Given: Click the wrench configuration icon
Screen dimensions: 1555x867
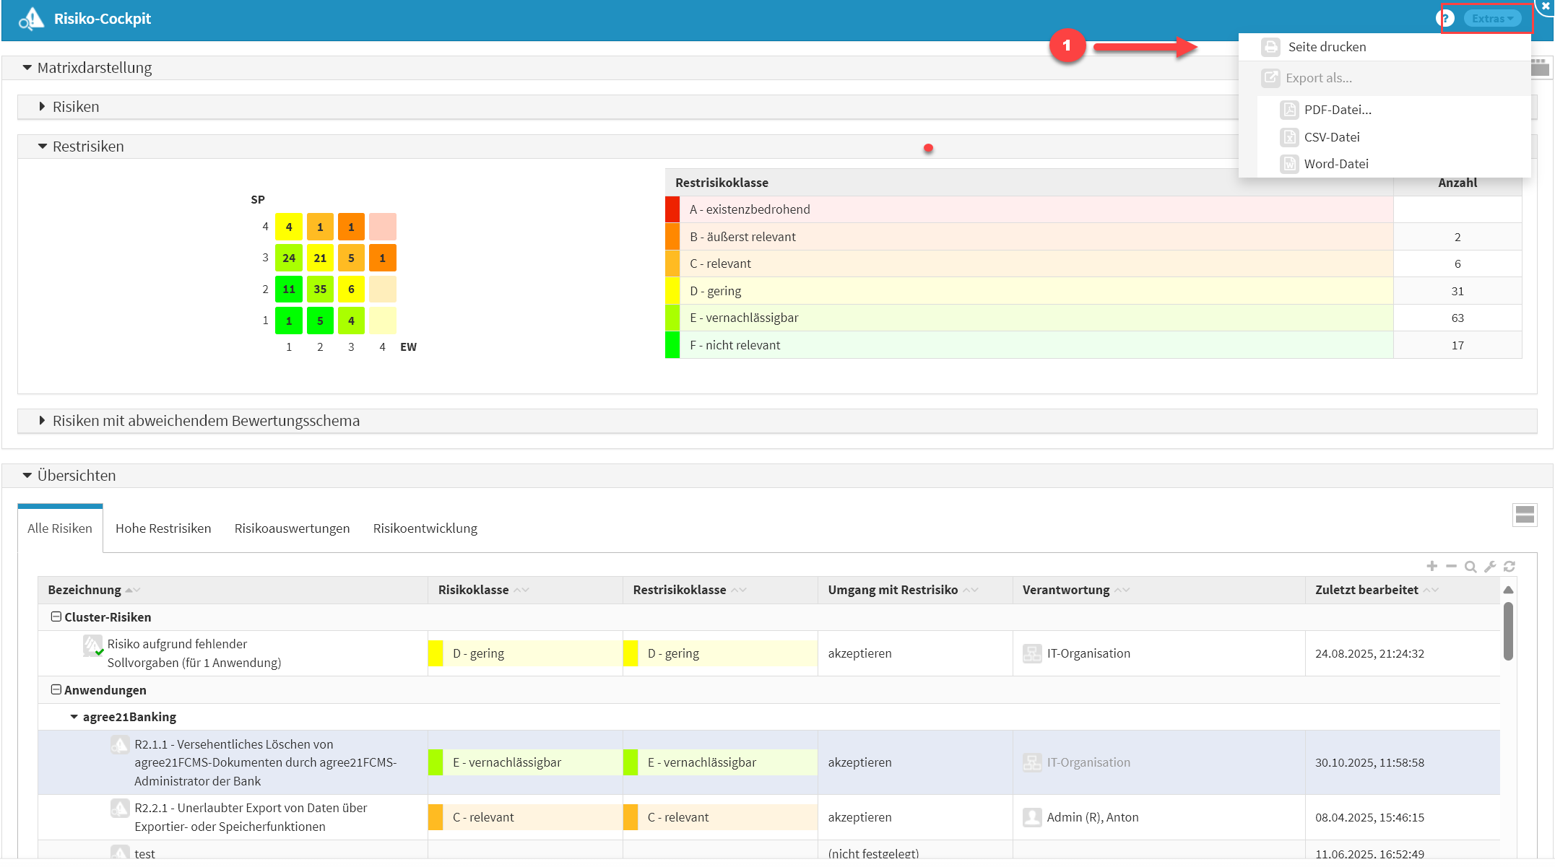Looking at the screenshot, I should pyautogui.click(x=1489, y=567).
